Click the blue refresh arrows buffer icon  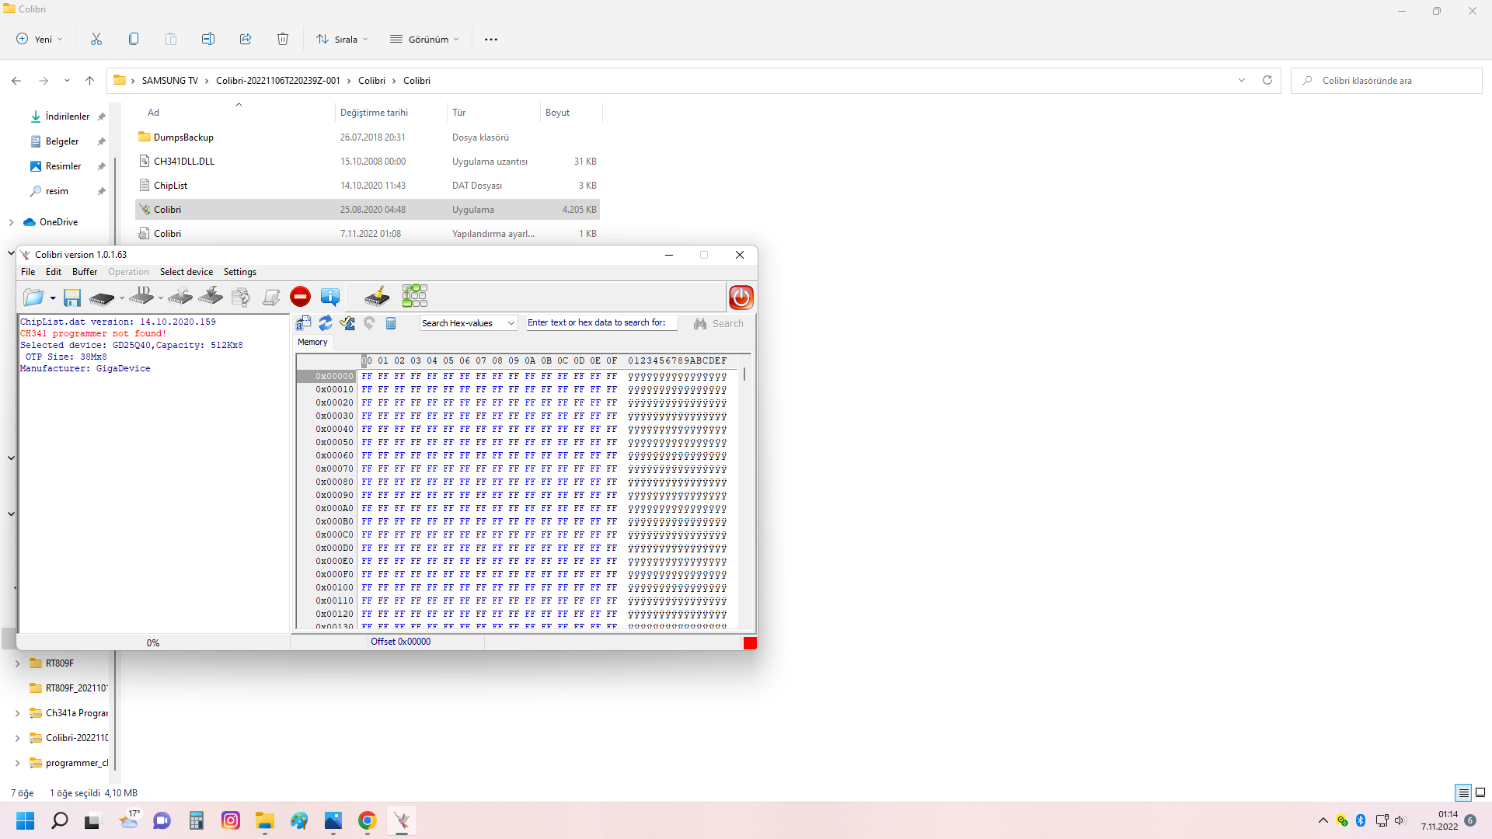coord(326,323)
